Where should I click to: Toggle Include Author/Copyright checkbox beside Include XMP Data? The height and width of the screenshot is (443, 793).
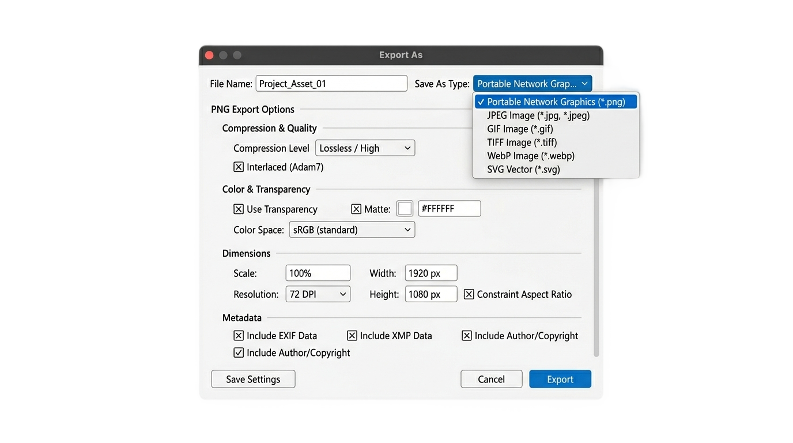(467, 336)
